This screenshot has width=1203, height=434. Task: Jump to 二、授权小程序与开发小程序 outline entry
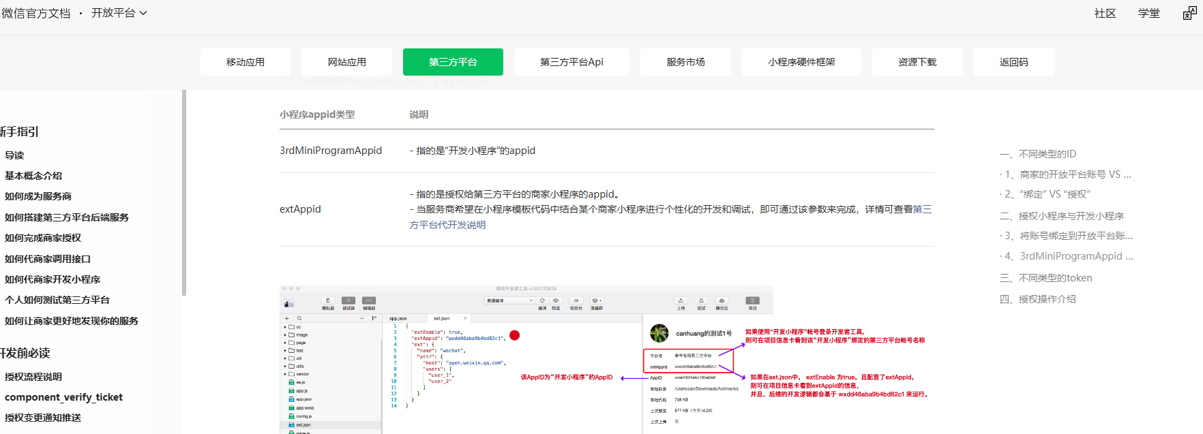point(1062,216)
